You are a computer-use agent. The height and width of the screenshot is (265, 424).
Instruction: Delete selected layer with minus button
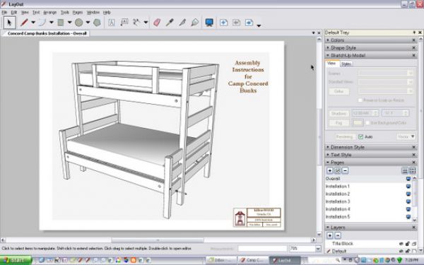[x=338, y=235]
